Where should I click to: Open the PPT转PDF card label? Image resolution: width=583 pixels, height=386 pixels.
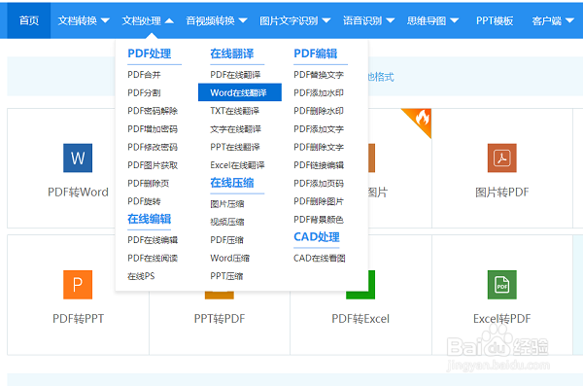click(x=220, y=319)
